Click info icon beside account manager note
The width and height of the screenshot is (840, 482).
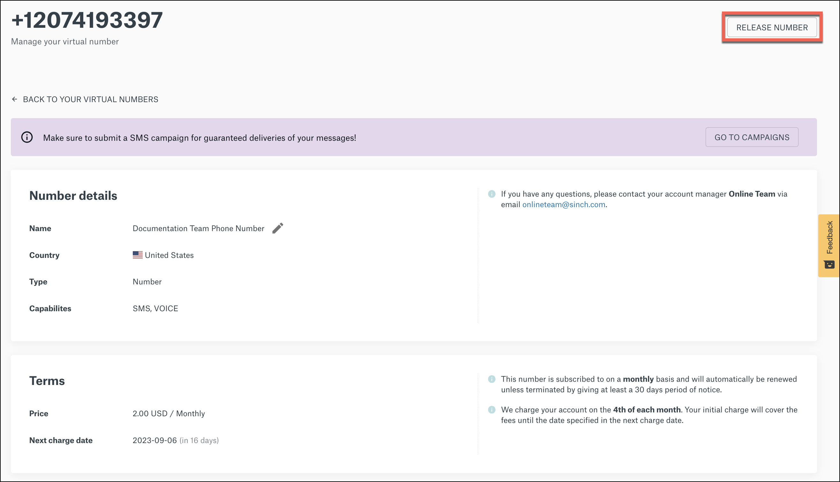coord(491,194)
